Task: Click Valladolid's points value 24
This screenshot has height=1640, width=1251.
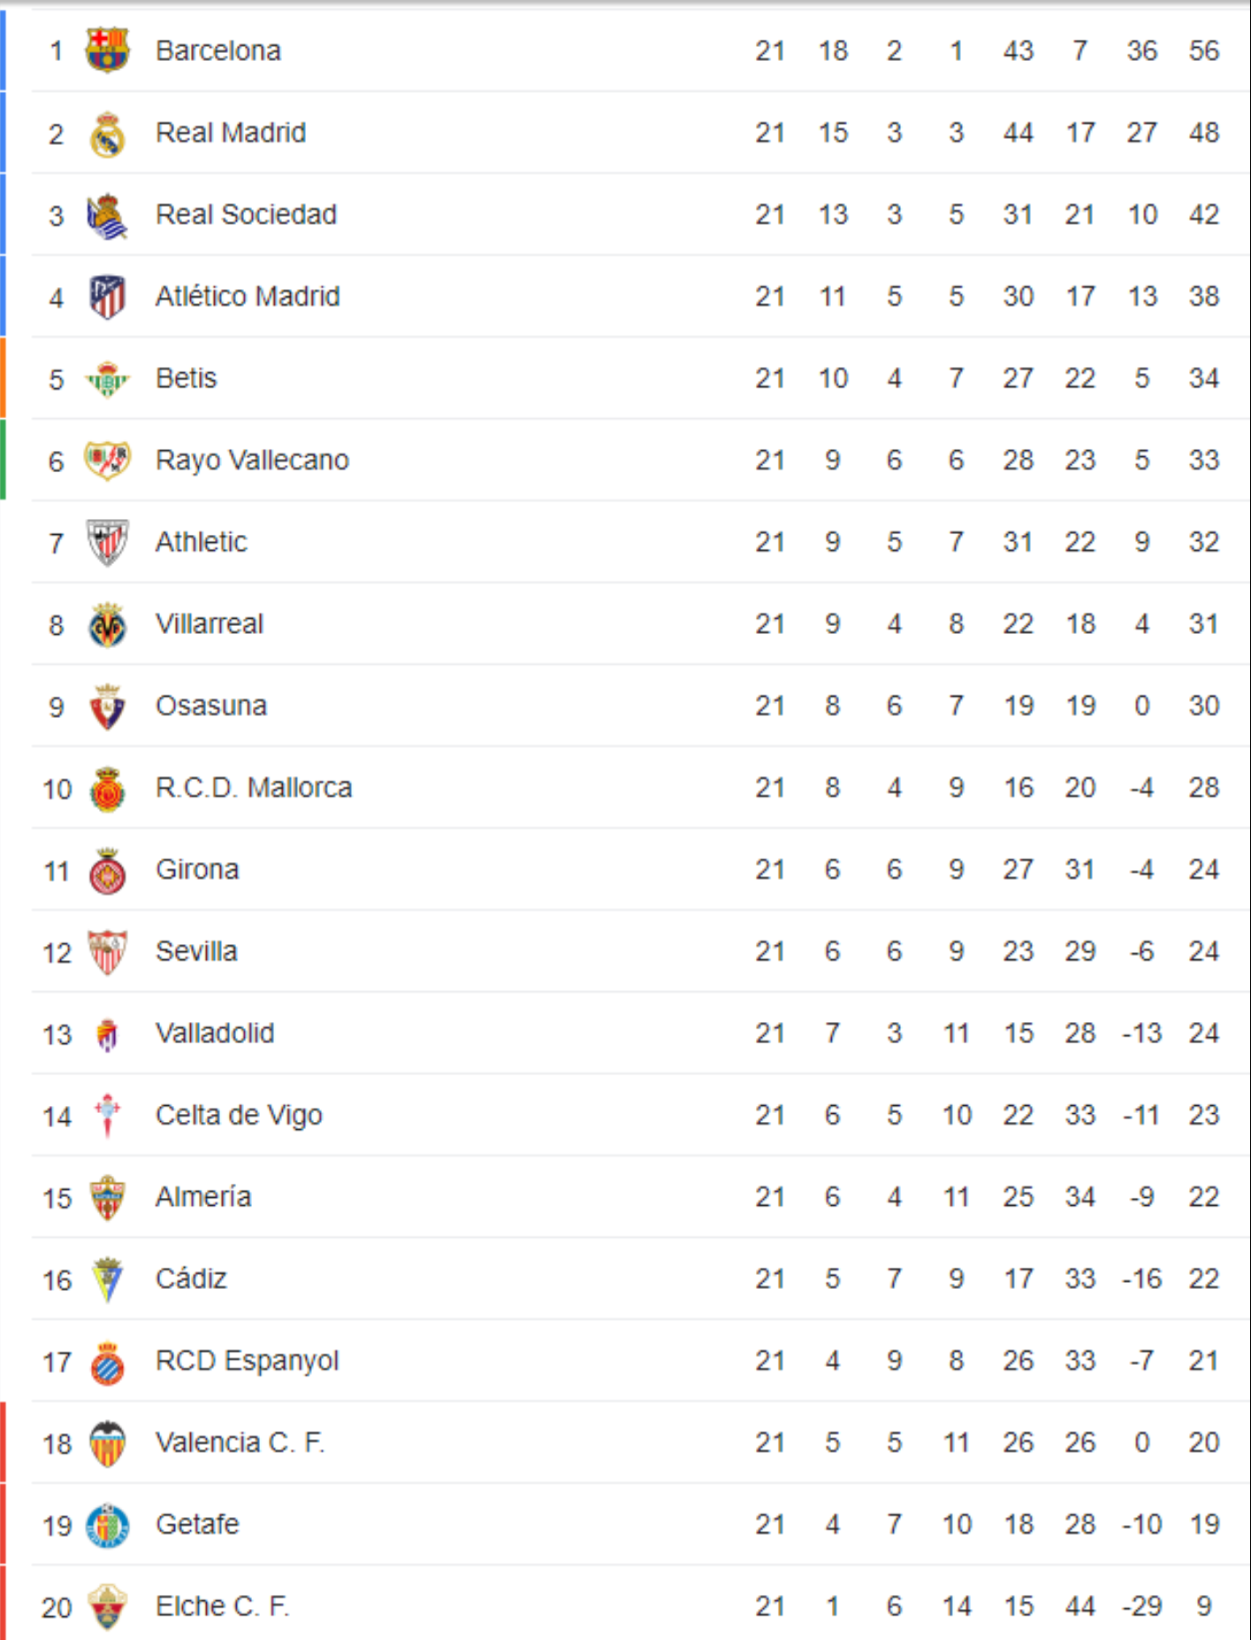Action: click(1203, 1034)
